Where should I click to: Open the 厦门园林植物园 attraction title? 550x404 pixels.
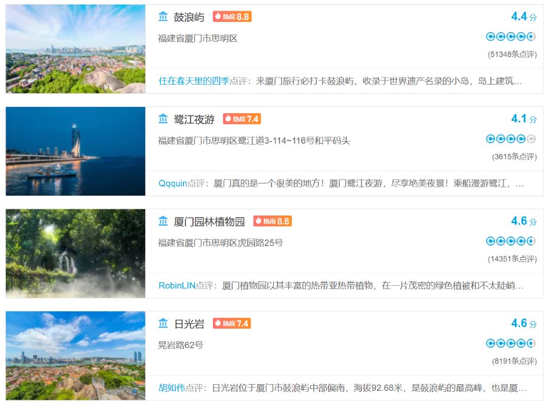pyautogui.click(x=209, y=222)
